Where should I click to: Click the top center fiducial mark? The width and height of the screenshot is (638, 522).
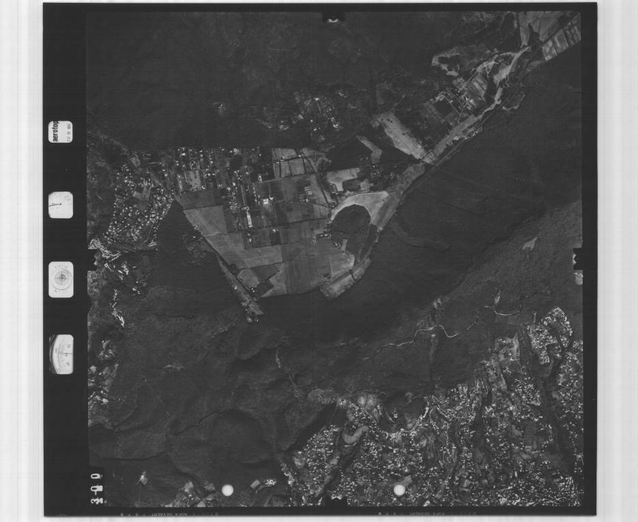pyautogui.click(x=333, y=18)
